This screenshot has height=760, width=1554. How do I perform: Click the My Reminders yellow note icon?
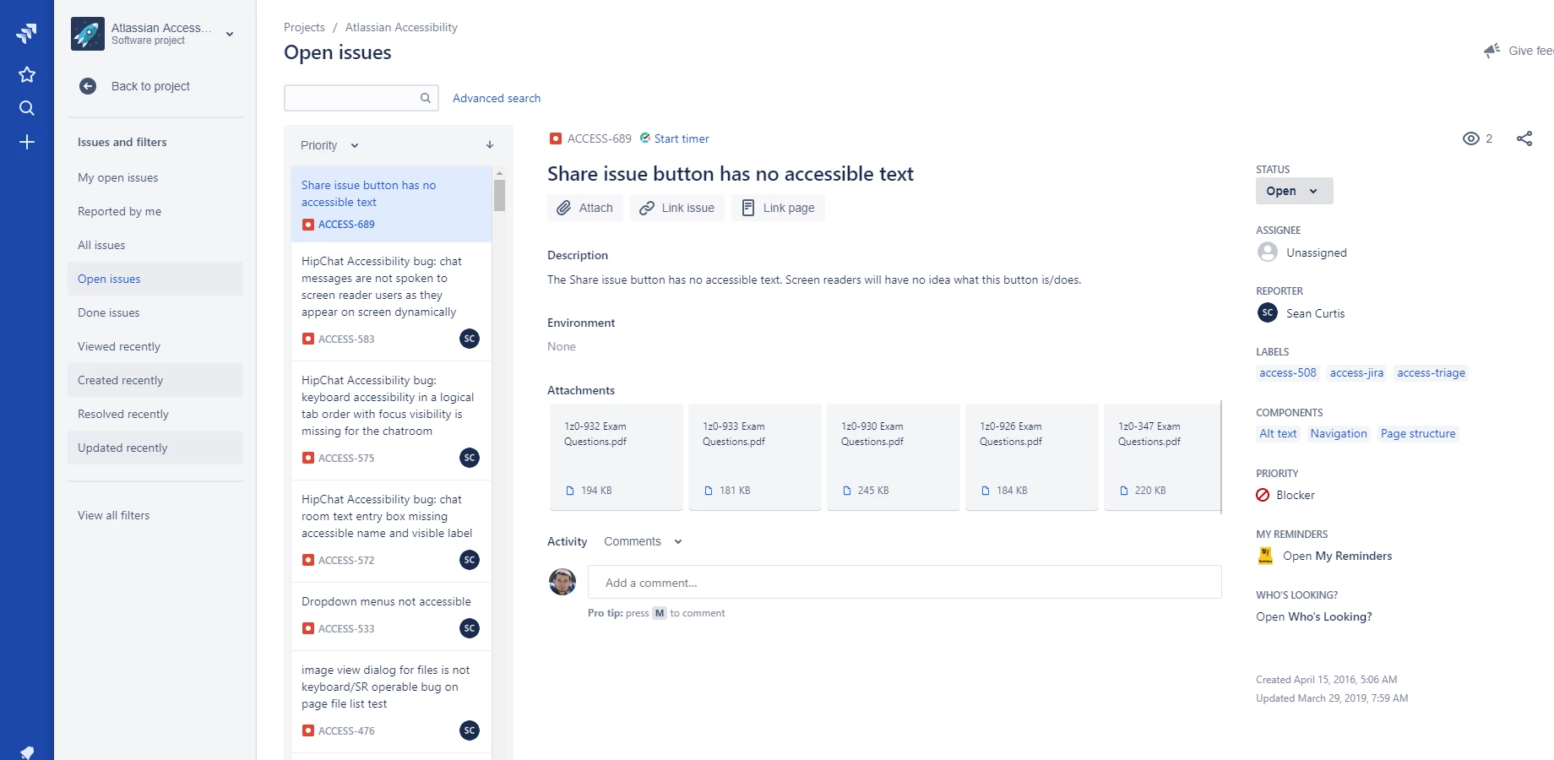coord(1265,556)
